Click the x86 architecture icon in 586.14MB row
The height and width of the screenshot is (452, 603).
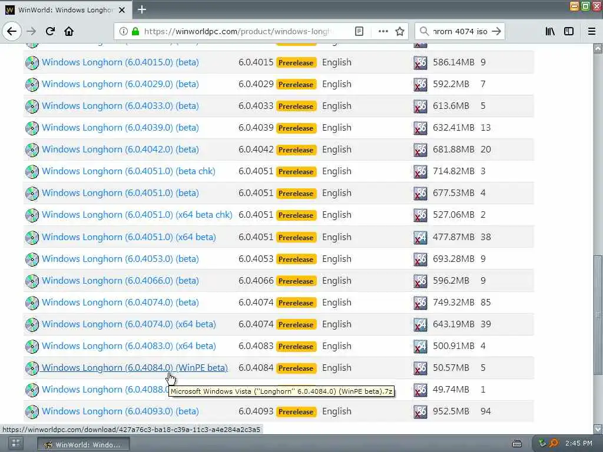coord(420,62)
